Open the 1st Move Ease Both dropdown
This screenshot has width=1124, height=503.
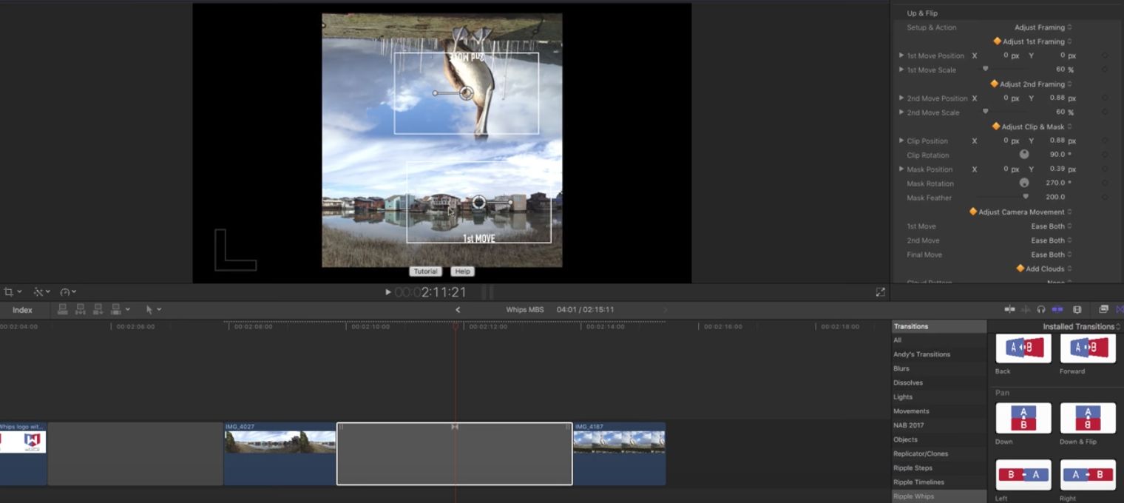(x=1052, y=226)
